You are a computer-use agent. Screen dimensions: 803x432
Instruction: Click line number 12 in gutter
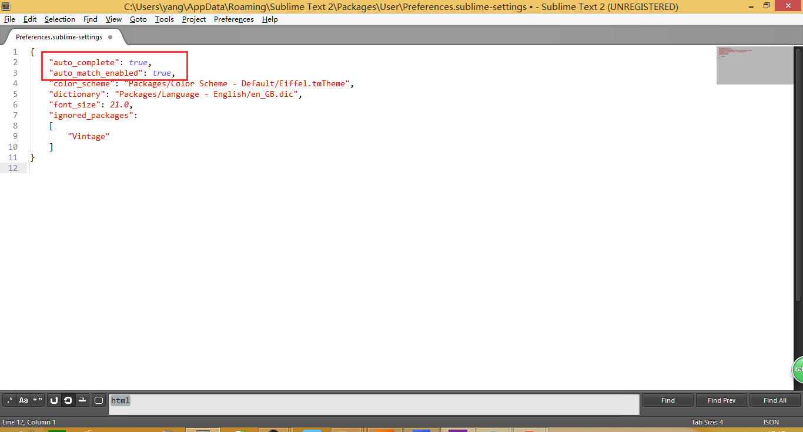13,168
